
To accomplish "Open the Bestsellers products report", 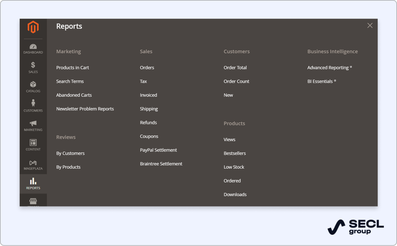I will [235, 153].
